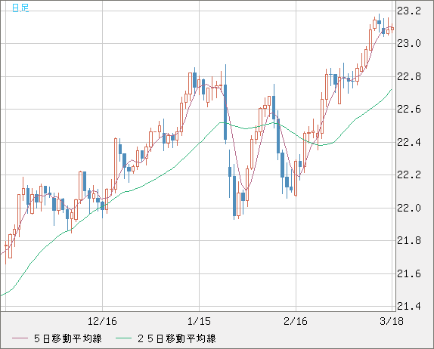Click the 12/16 date label
Viewport: 434px width, 349px height.
(x=102, y=321)
